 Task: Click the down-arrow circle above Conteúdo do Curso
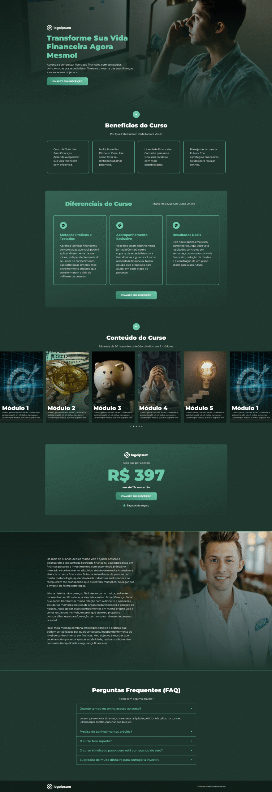tap(136, 327)
